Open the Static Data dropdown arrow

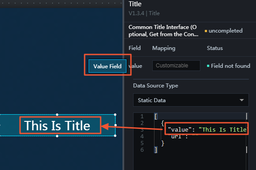(242, 100)
